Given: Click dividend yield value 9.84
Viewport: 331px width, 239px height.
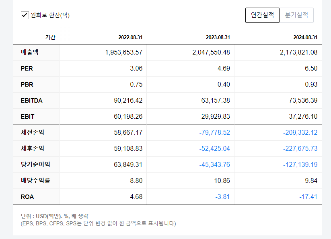Looking at the screenshot, I should click(x=311, y=180).
